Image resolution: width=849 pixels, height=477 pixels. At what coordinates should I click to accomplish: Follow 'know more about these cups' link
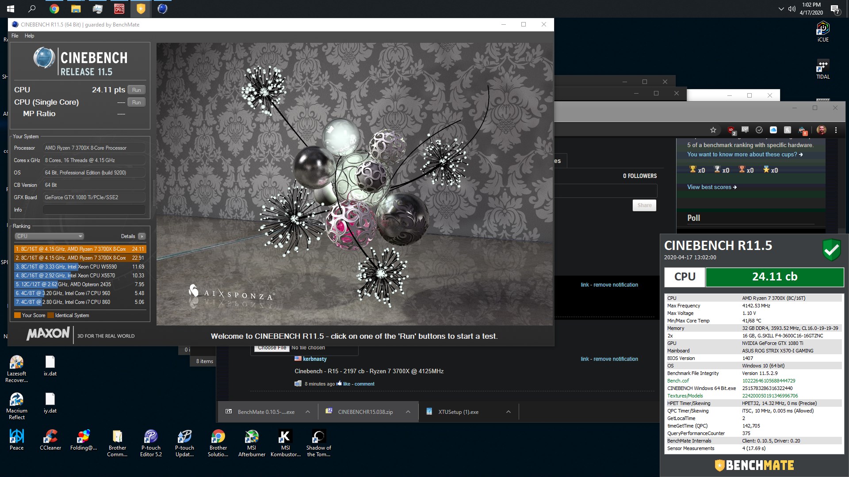click(x=745, y=155)
